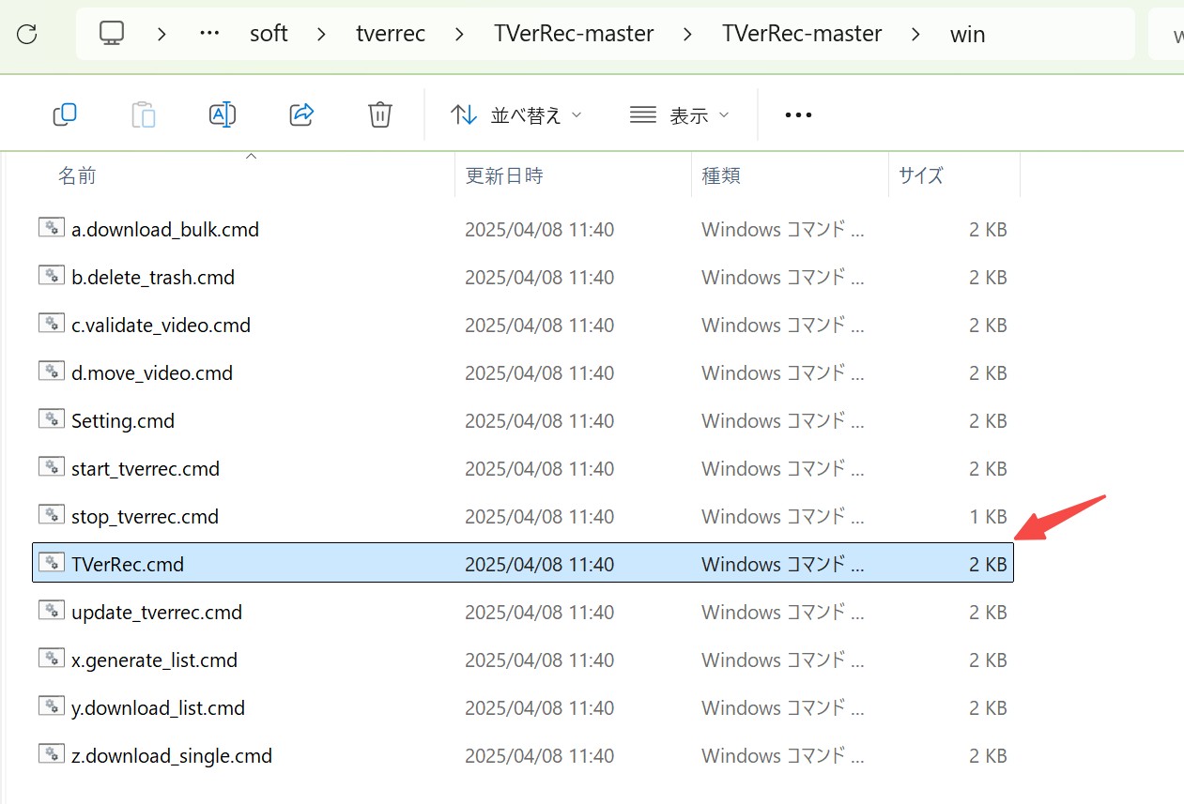The height and width of the screenshot is (804, 1184).
Task: Click the TVerRec.cmd file icon
Action: point(52,563)
